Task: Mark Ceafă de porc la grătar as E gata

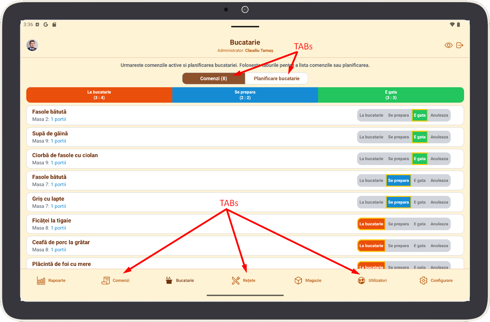Action: [420, 246]
